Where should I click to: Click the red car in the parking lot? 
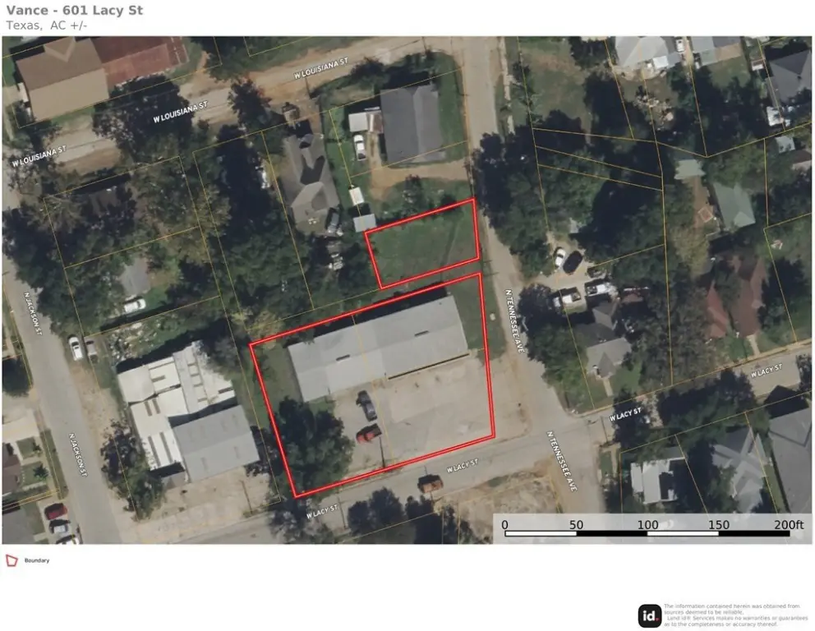point(369,433)
